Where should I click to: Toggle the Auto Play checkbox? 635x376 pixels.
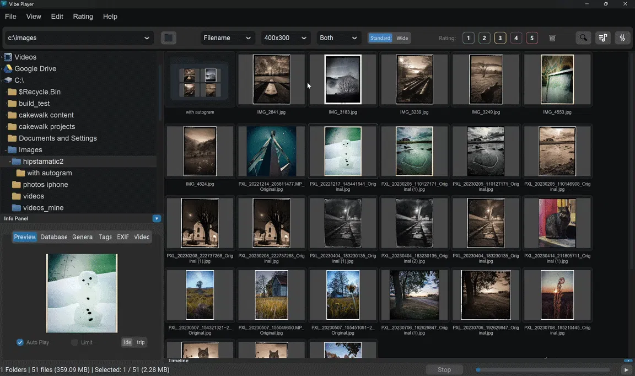tap(20, 342)
